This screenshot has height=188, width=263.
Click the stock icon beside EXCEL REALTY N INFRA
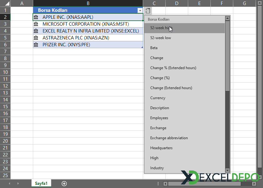(x=36, y=31)
